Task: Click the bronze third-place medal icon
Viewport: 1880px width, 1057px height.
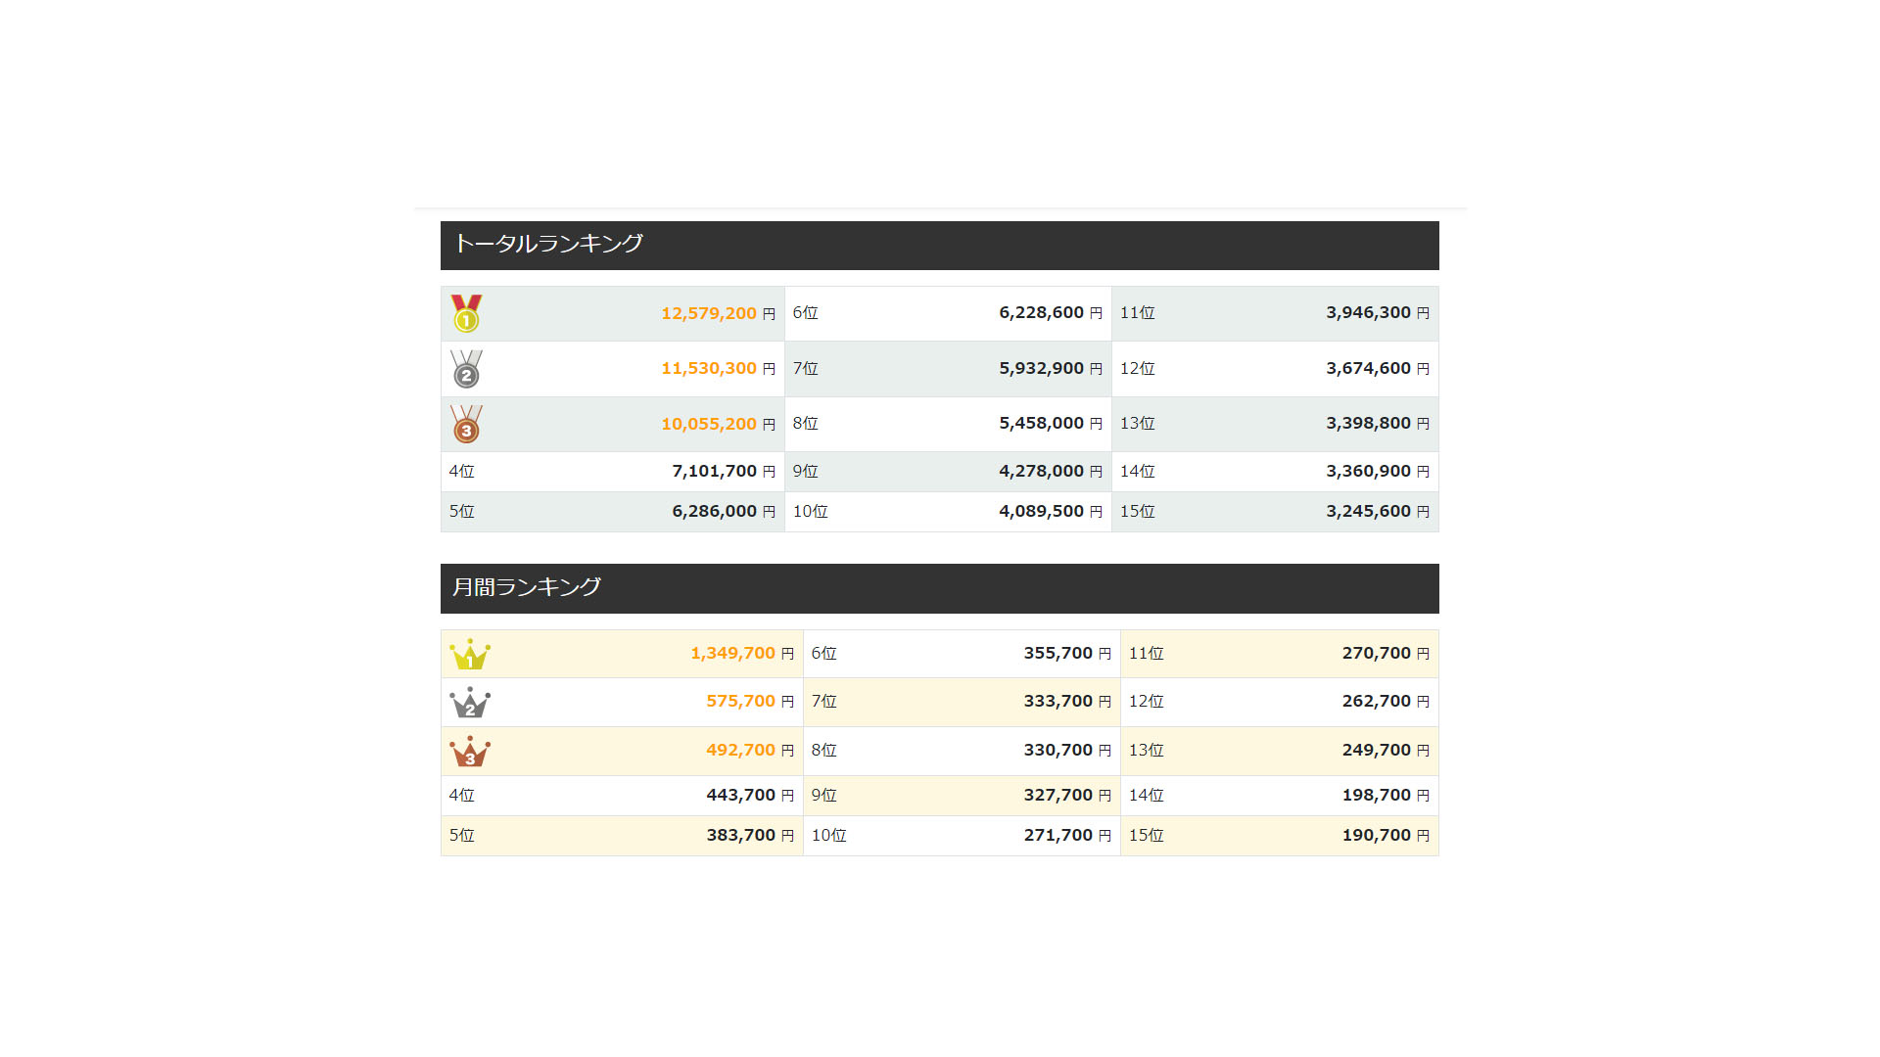Action: [466, 424]
